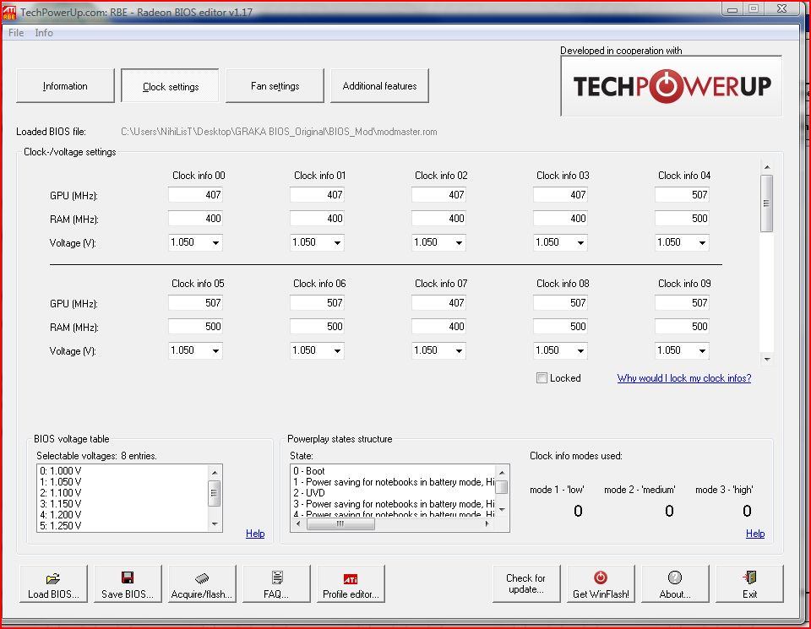Viewport: 811px width, 629px height.
Task: Click the Clock info 02 GPU MHz field
Action: pyautogui.click(x=438, y=195)
